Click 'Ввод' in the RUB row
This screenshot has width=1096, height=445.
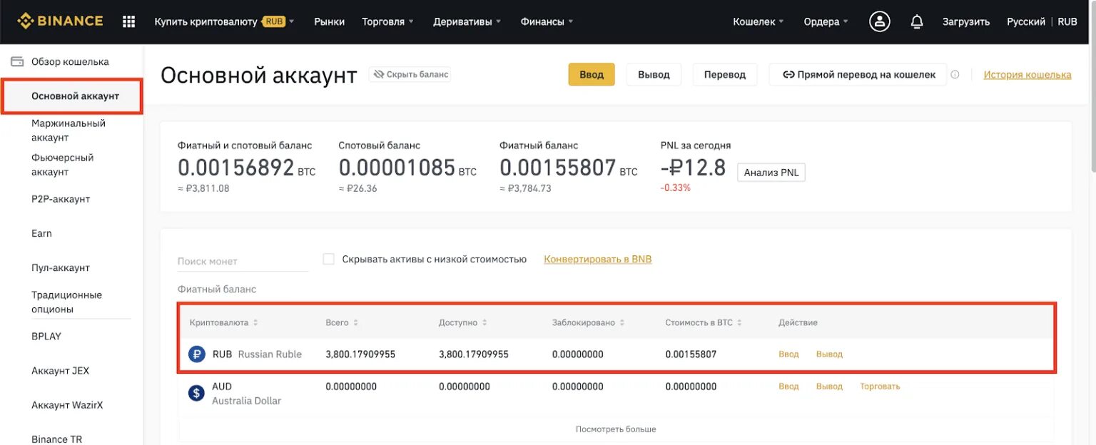788,354
